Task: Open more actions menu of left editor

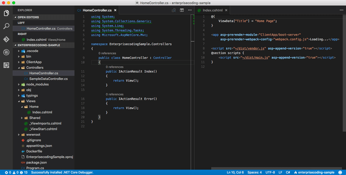Action: point(190,10)
